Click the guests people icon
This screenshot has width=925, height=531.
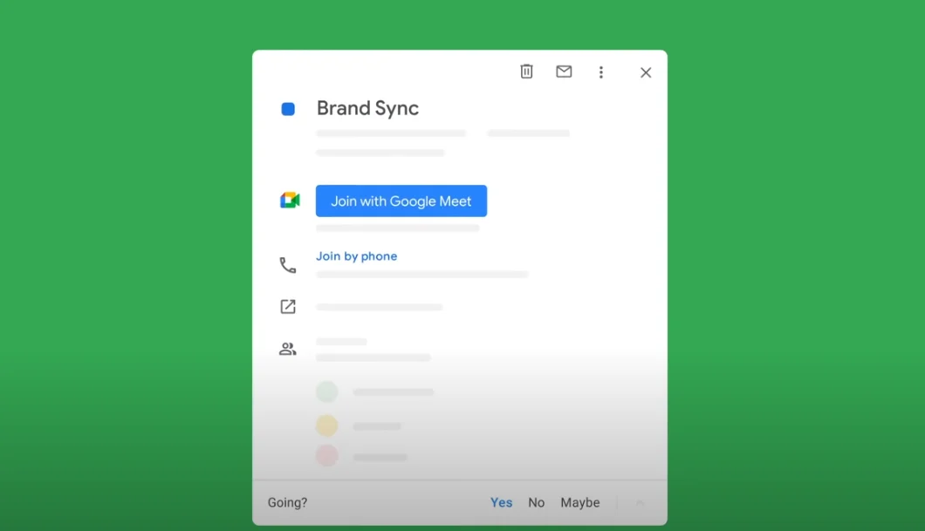coord(288,349)
